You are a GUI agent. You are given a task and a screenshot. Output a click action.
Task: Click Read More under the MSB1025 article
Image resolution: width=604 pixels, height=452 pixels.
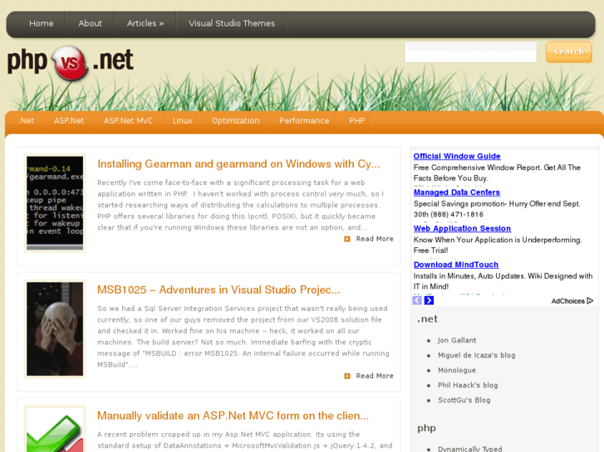[375, 376]
